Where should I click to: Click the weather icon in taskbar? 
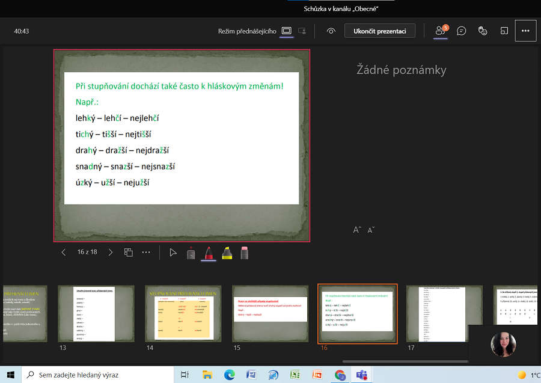(522, 375)
